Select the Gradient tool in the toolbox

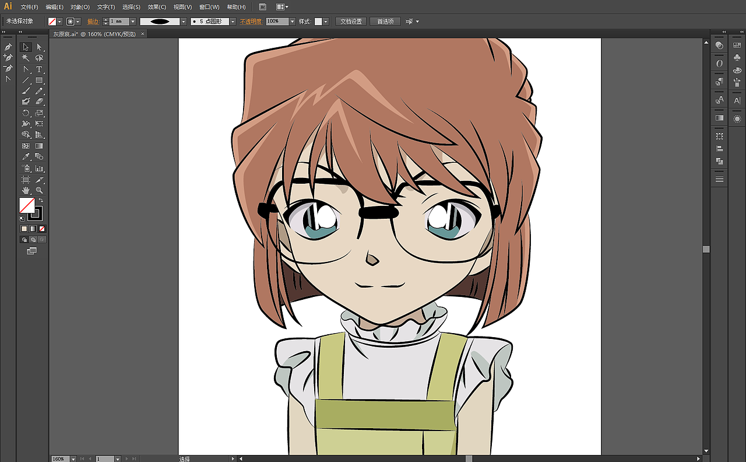39,146
